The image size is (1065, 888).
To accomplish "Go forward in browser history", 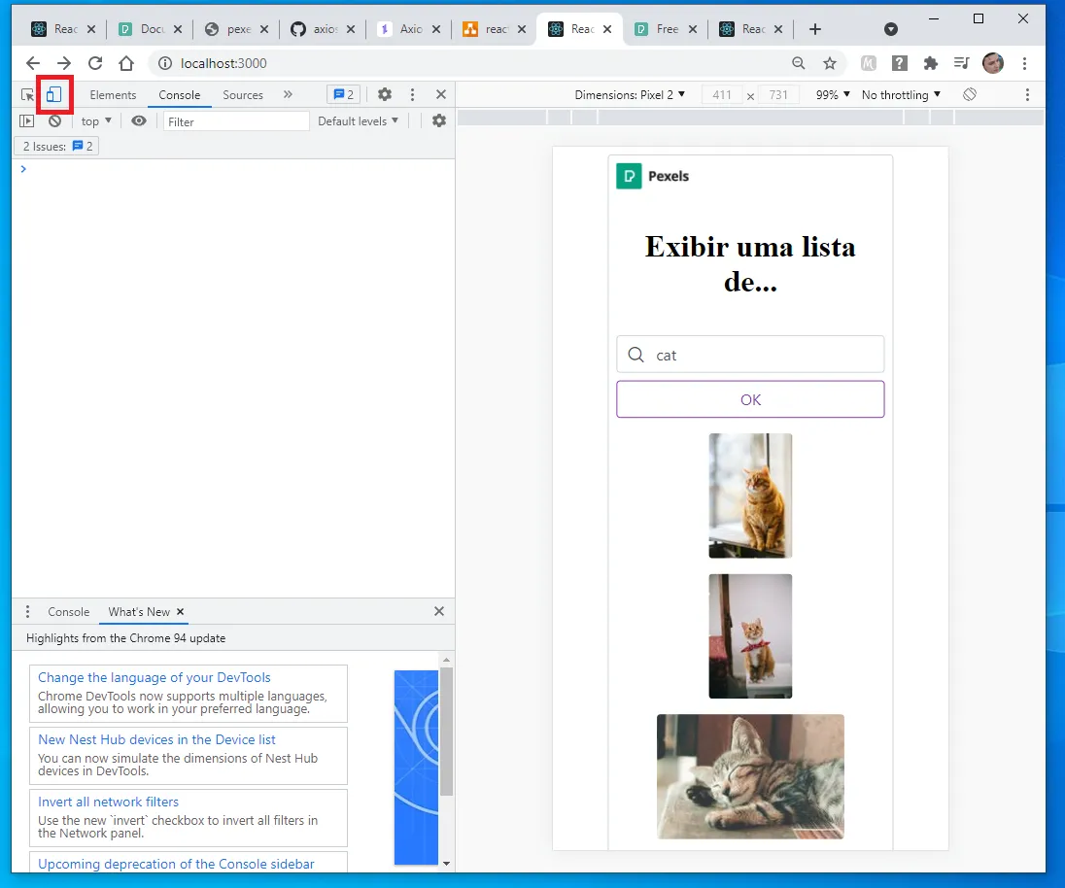I will [64, 63].
